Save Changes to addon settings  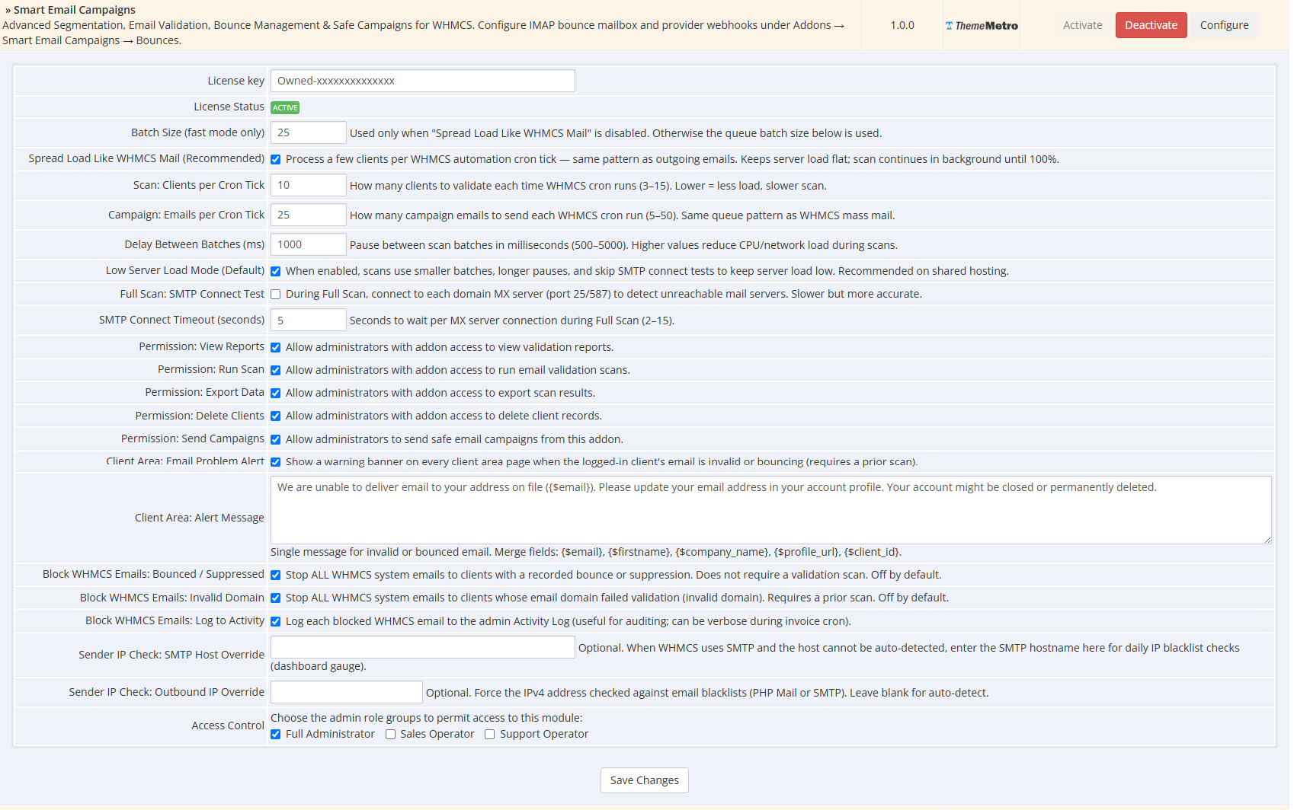tap(644, 780)
